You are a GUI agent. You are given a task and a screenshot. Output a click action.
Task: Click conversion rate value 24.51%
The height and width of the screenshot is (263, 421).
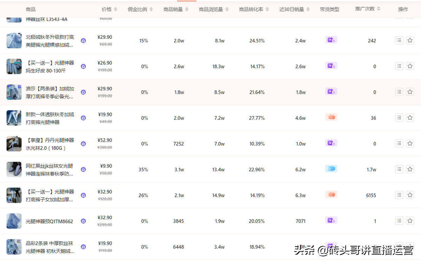(257, 41)
